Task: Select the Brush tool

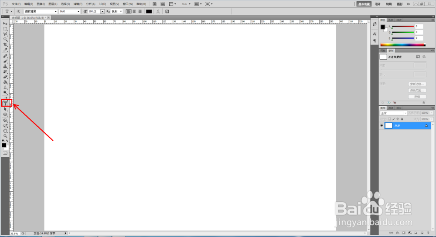Action: coord(5,61)
